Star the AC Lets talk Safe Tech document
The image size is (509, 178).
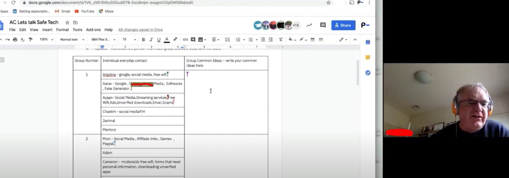[x=67, y=23]
